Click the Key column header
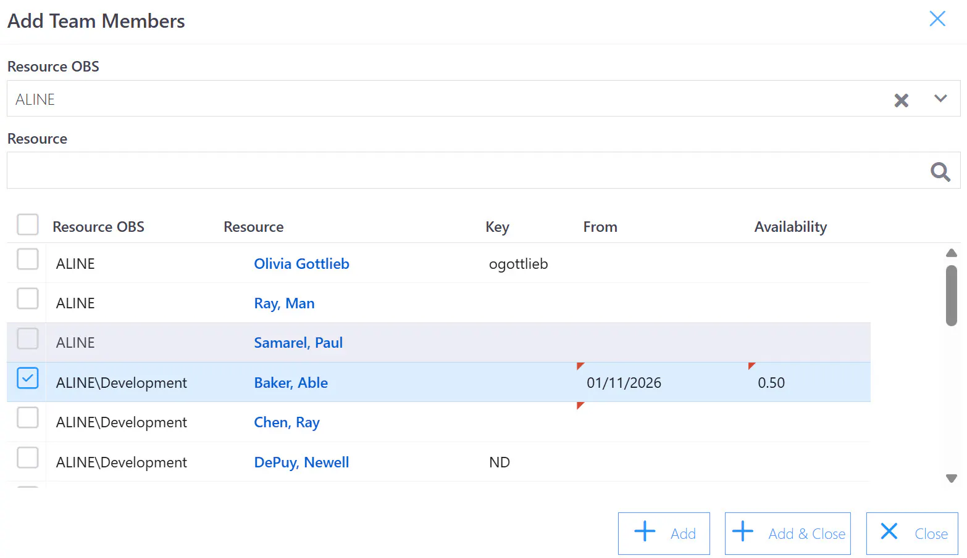This screenshot has height=558, width=967. point(497,227)
